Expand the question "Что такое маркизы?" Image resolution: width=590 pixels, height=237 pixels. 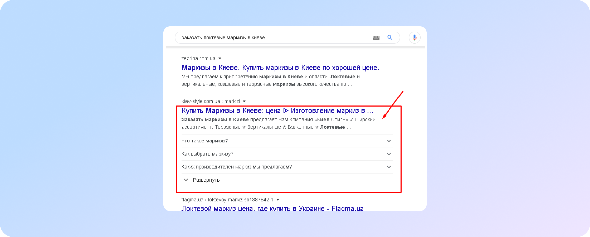pyautogui.click(x=287, y=141)
